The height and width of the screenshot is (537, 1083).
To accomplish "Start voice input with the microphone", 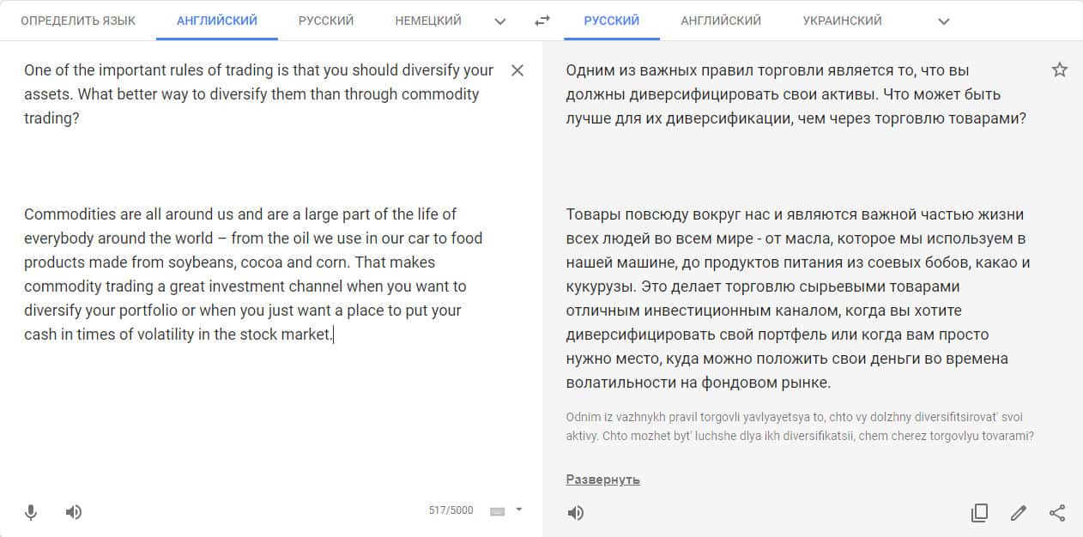I will pos(31,513).
